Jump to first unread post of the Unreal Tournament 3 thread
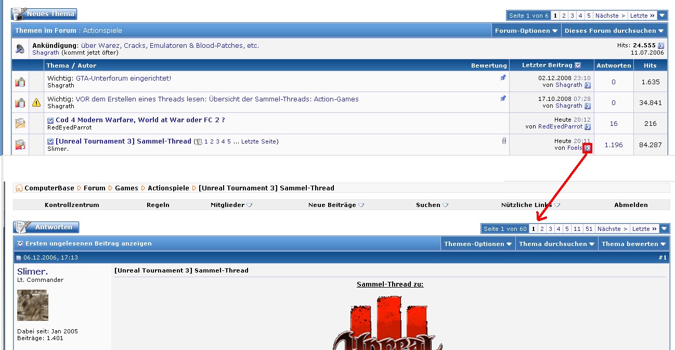 pyautogui.click(x=50, y=141)
